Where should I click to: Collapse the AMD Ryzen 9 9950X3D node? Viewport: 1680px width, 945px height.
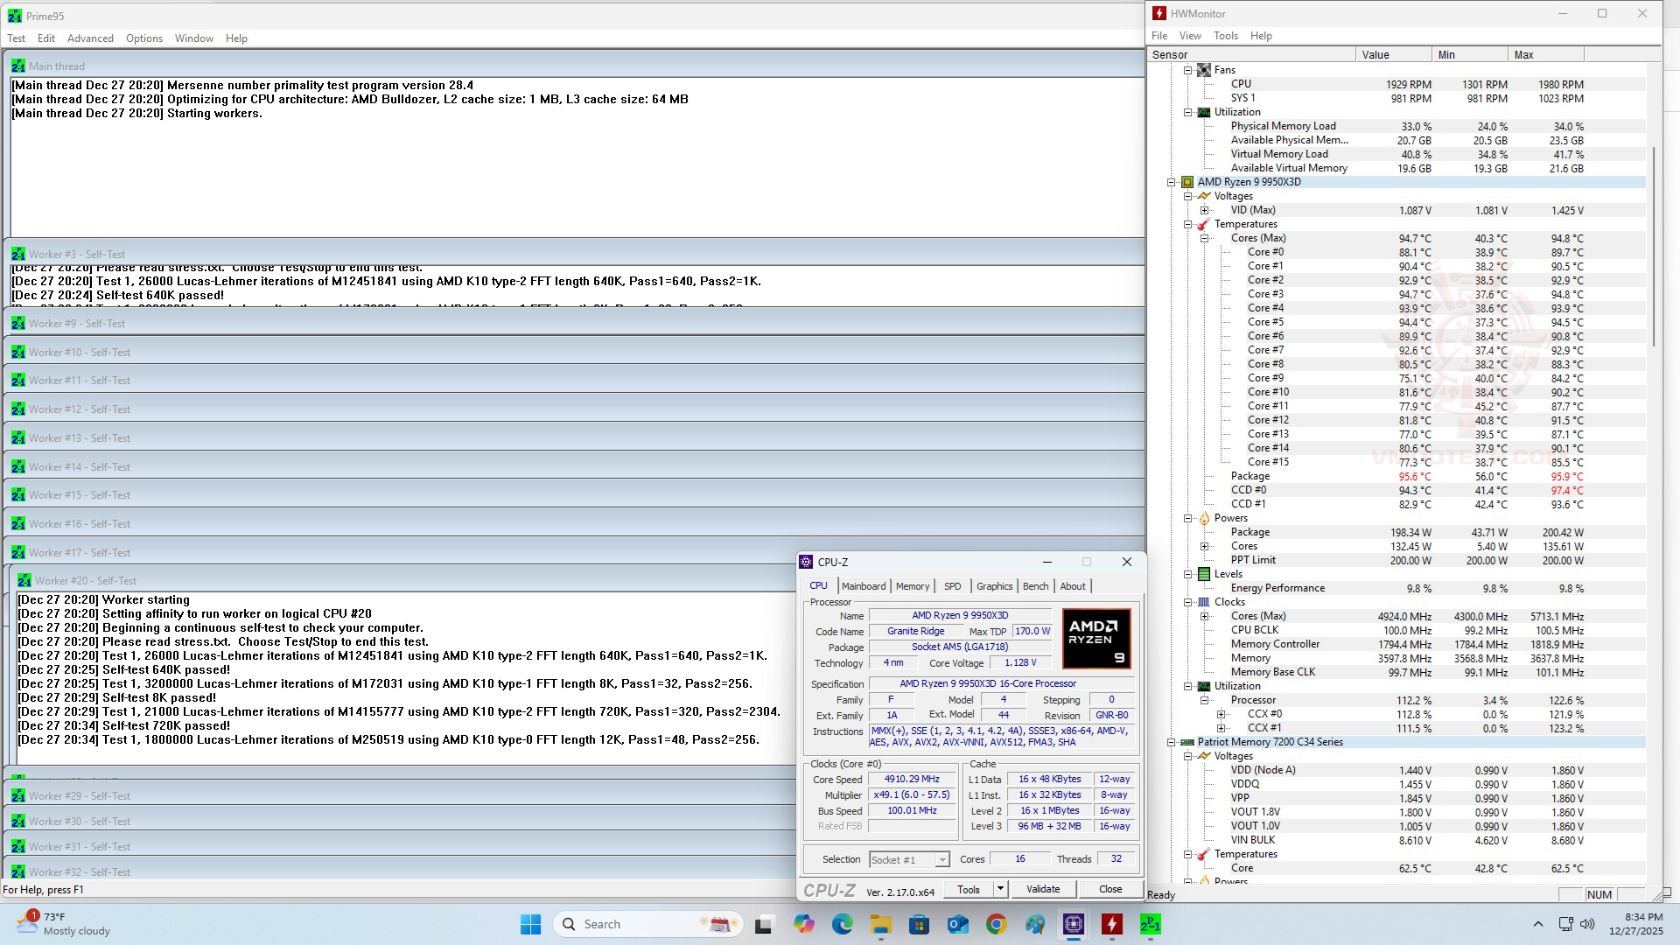(x=1172, y=182)
